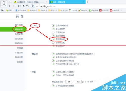Go back with the back arrow
The image size is (126, 91).
(x=10, y=6)
